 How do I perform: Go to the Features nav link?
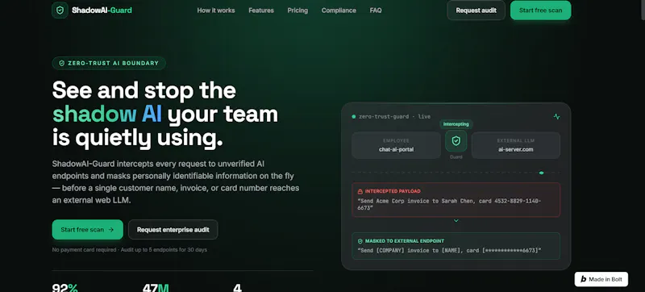261,10
